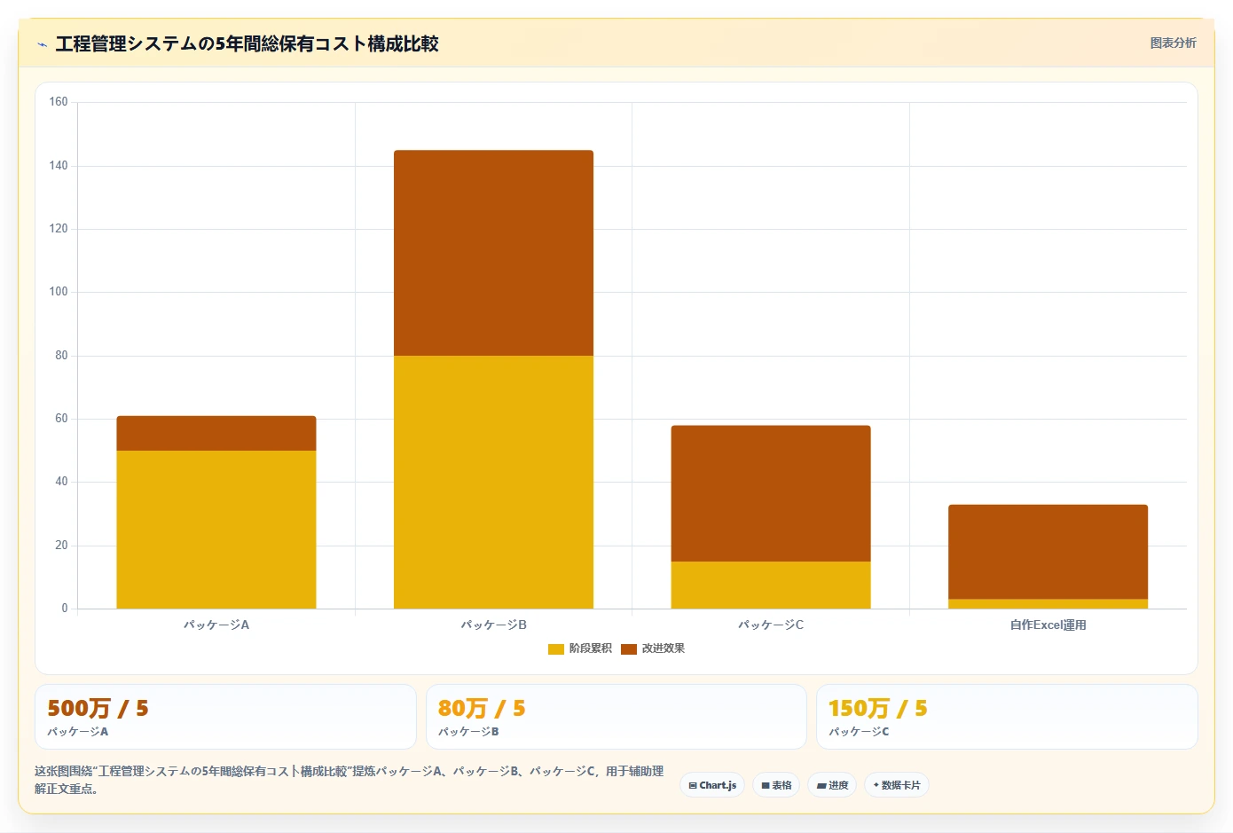Screen dimensions: 1233x833
Task: Click the 0 y-axis tick label
Action: pyautogui.click(x=64, y=608)
